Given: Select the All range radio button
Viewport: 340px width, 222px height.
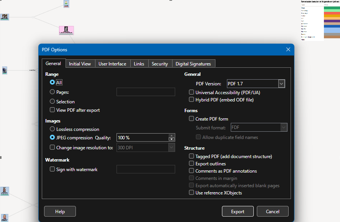Looking at the screenshot, I should coord(52,82).
